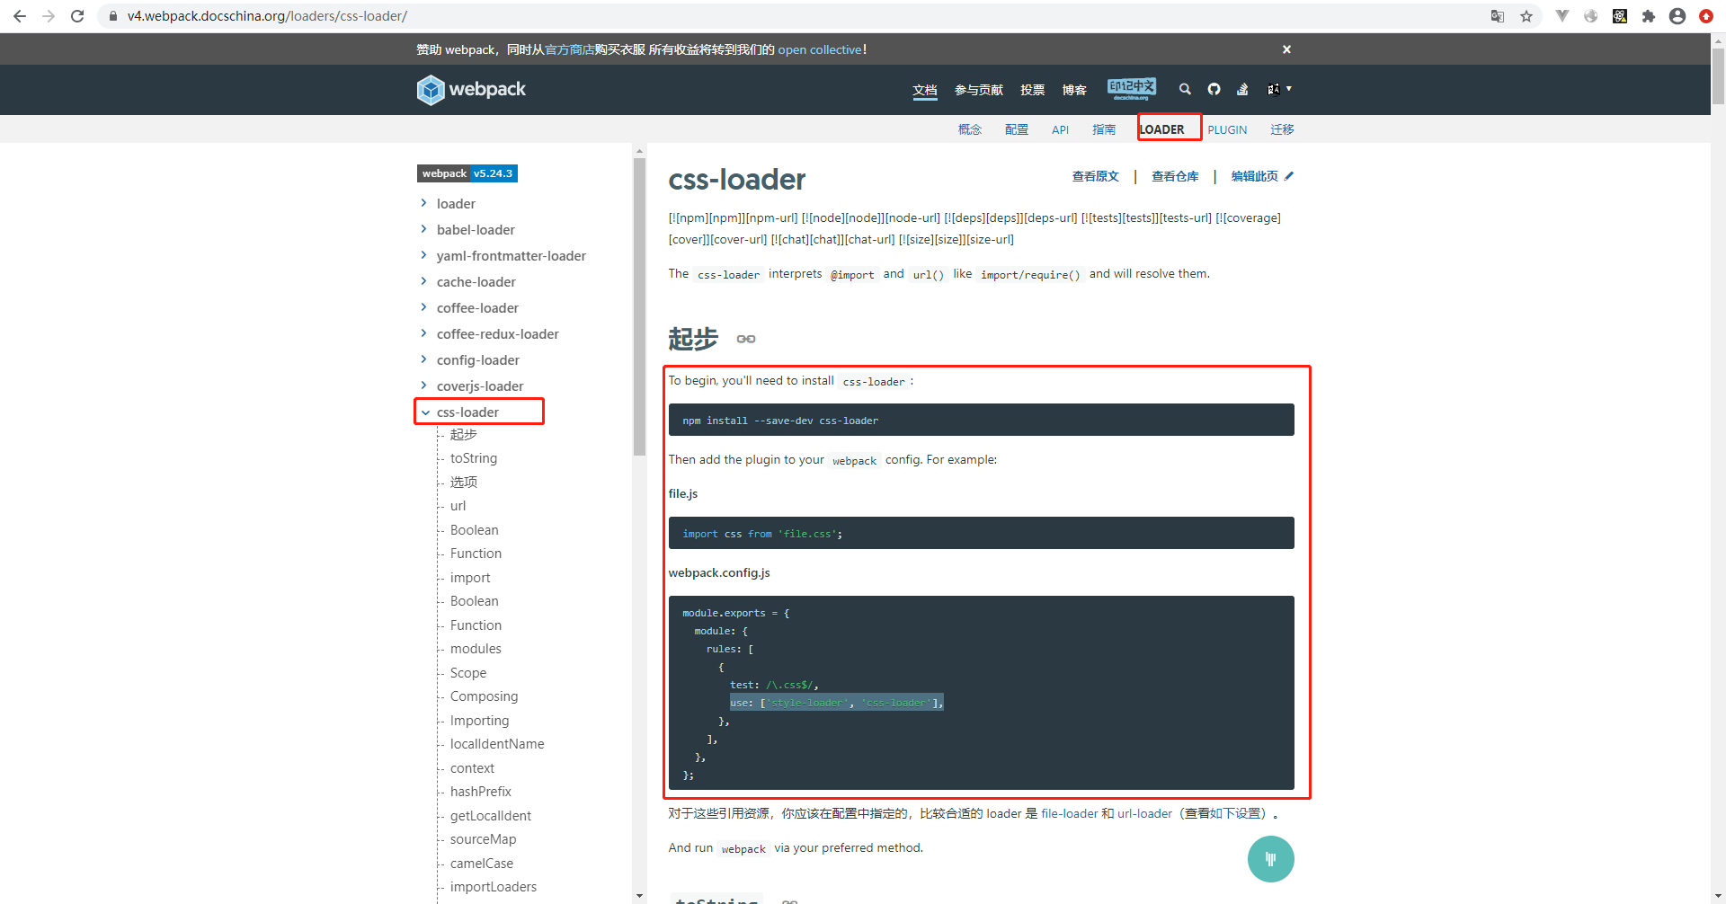Switch to the API tab
Image resolution: width=1726 pixels, height=904 pixels.
tap(1061, 129)
